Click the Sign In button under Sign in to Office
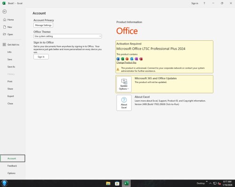This screenshot has width=235, height=187. [x=41, y=57]
